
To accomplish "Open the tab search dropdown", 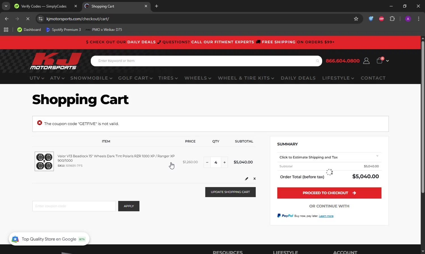I will (6, 6).
